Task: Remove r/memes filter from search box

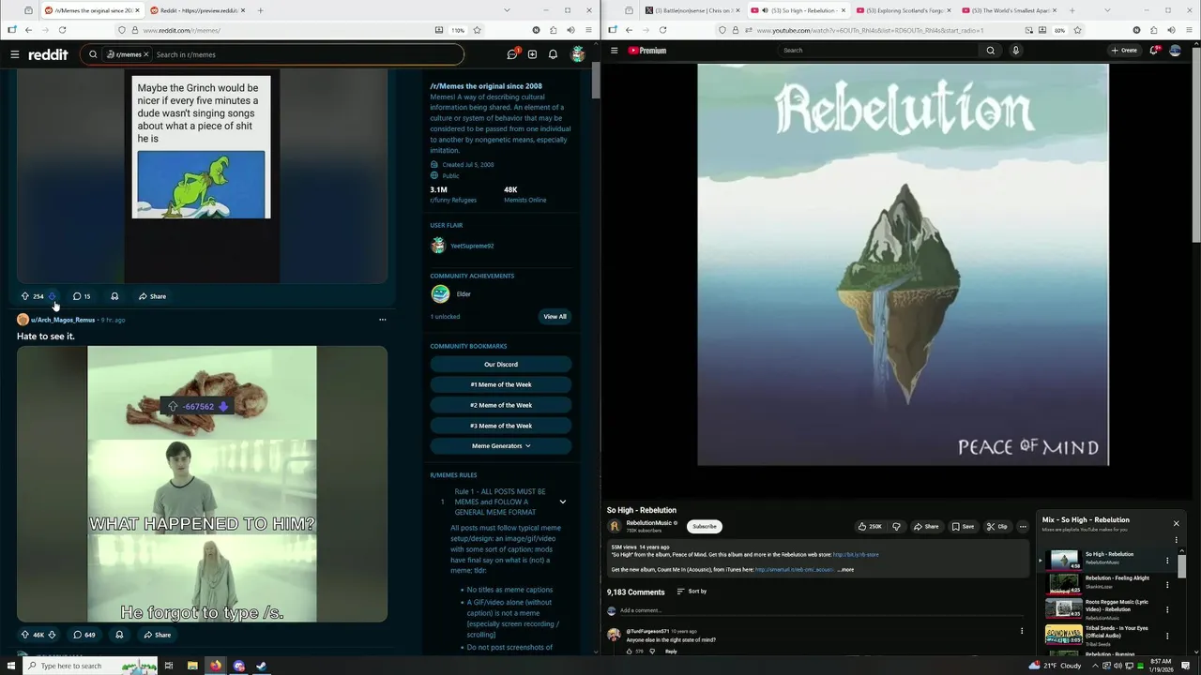Action: point(145,54)
